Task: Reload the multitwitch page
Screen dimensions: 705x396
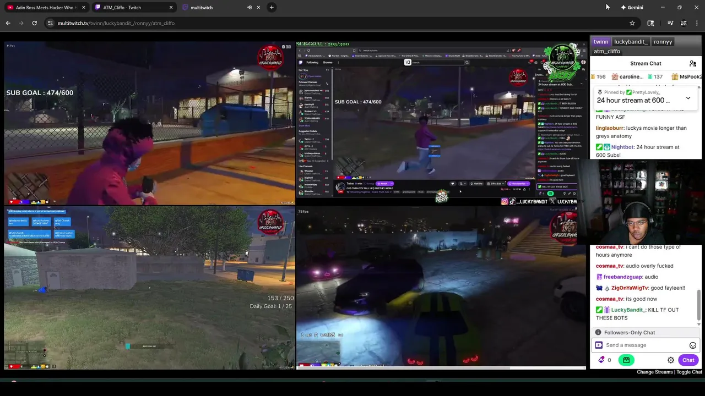Action: (34, 23)
